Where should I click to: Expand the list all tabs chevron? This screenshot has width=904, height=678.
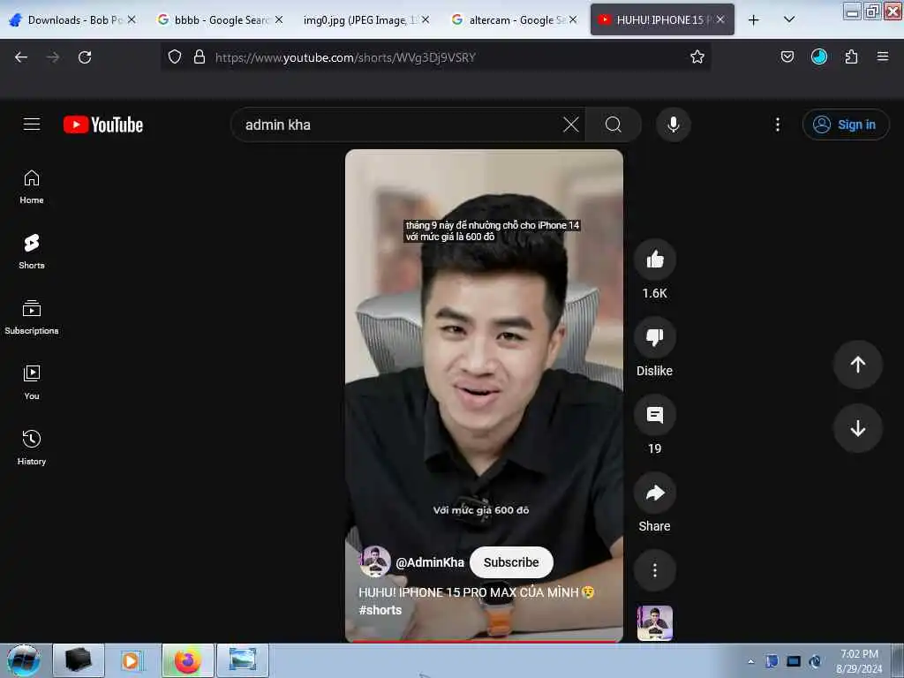tap(789, 19)
